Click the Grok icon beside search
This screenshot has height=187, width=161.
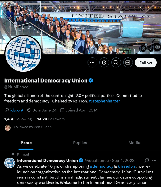coord(104,63)
